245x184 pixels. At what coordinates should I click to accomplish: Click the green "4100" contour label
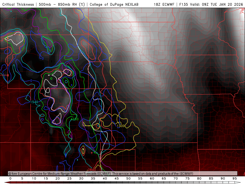(74, 119)
